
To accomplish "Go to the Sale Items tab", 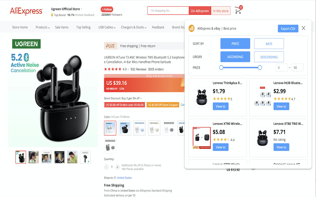I will (62, 27).
